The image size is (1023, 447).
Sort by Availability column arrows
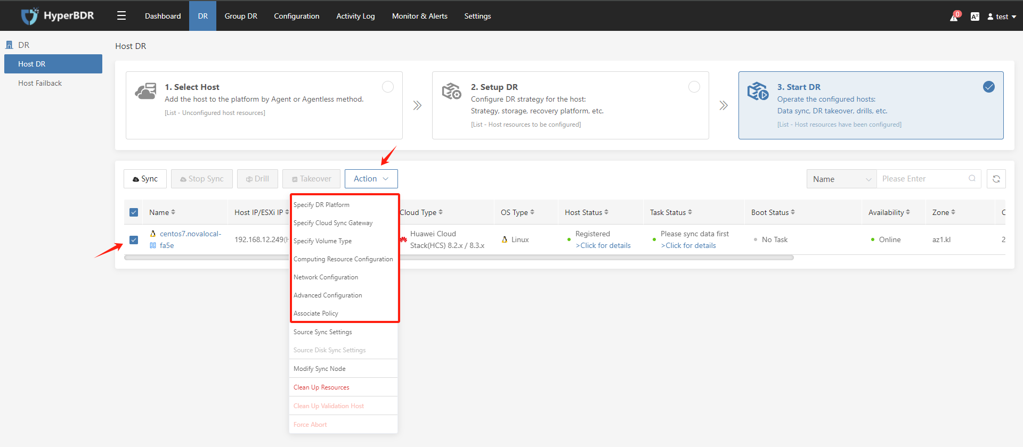tap(908, 212)
